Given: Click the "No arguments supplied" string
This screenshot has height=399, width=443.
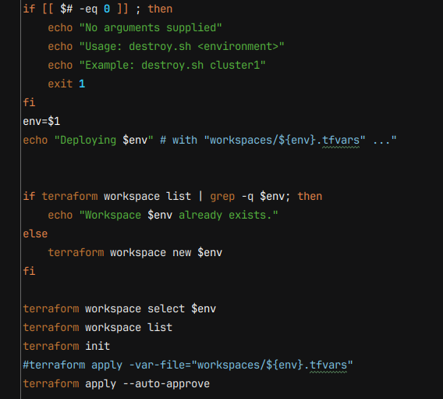Looking at the screenshot, I should click(x=151, y=27).
